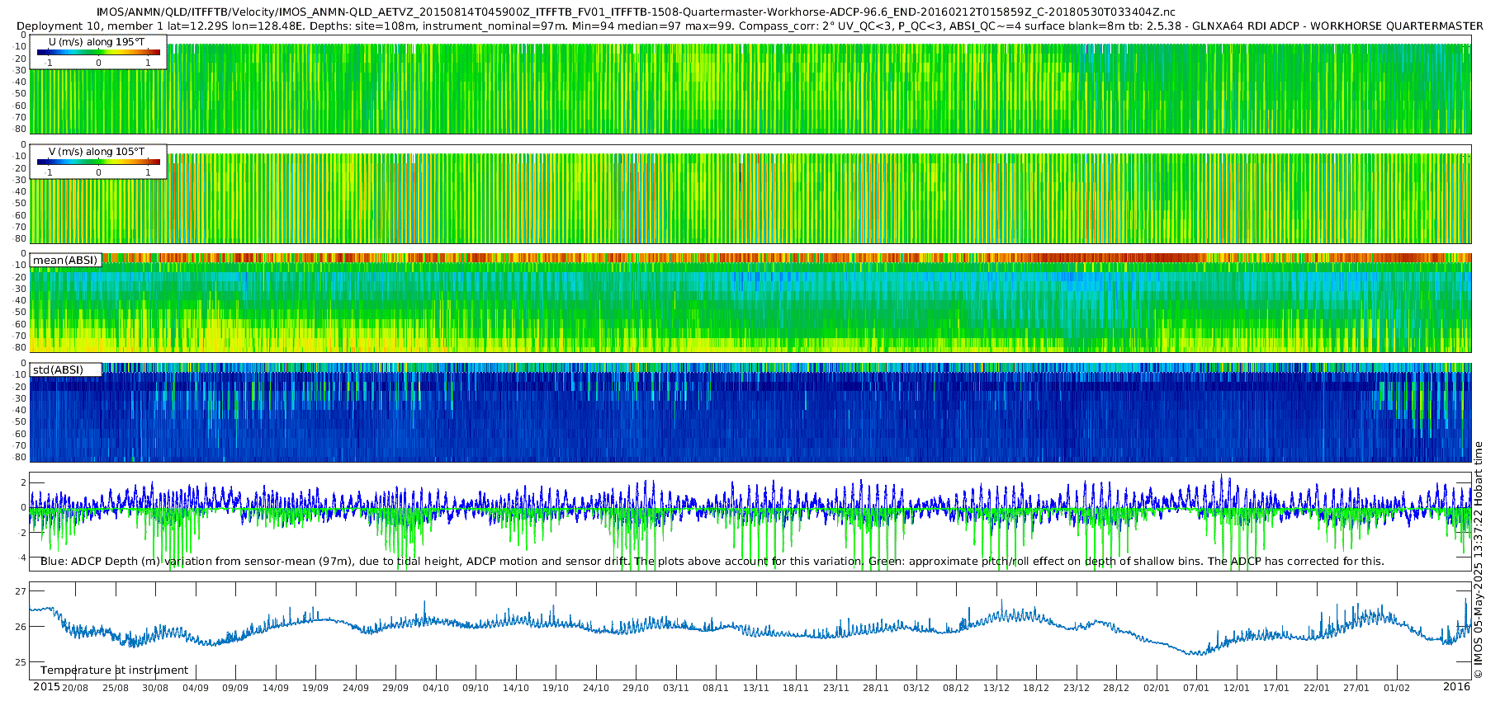This screenshot has height=701, width=1486.
Task: Click the NetCDF file path title
Action: (x=636, y=12)
